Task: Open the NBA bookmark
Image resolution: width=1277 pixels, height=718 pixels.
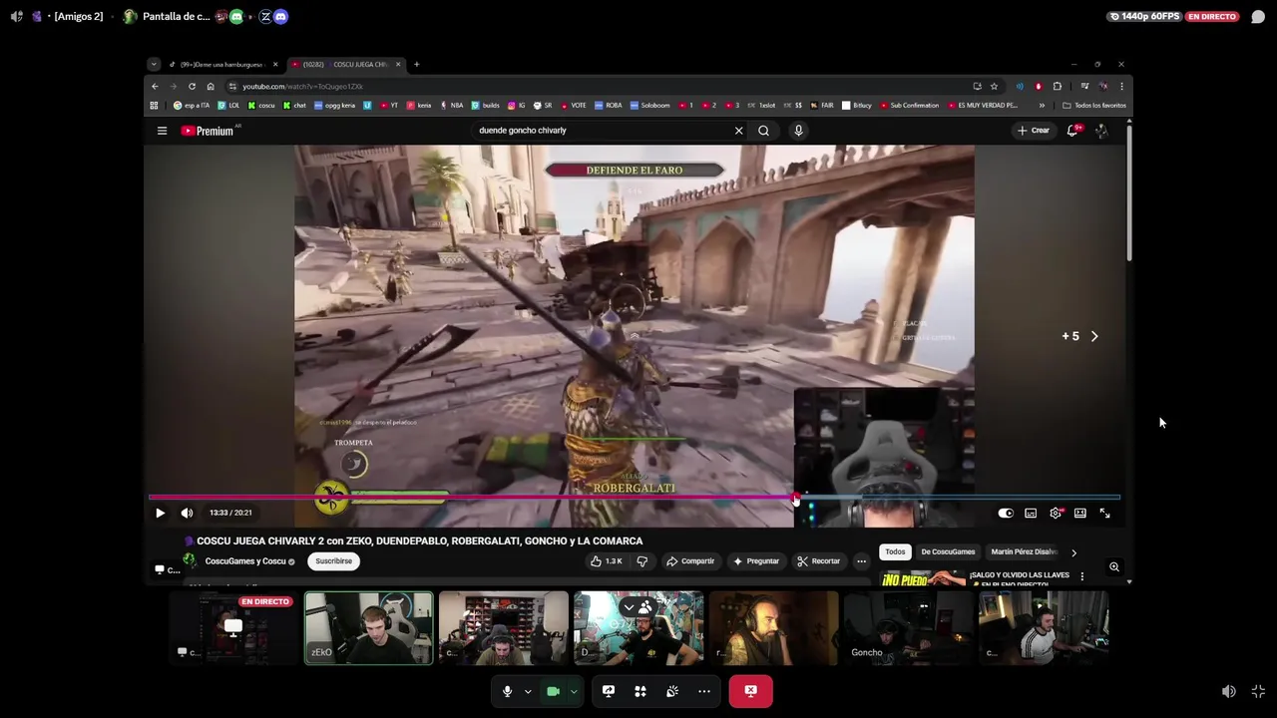Action: tap(452, 106)
